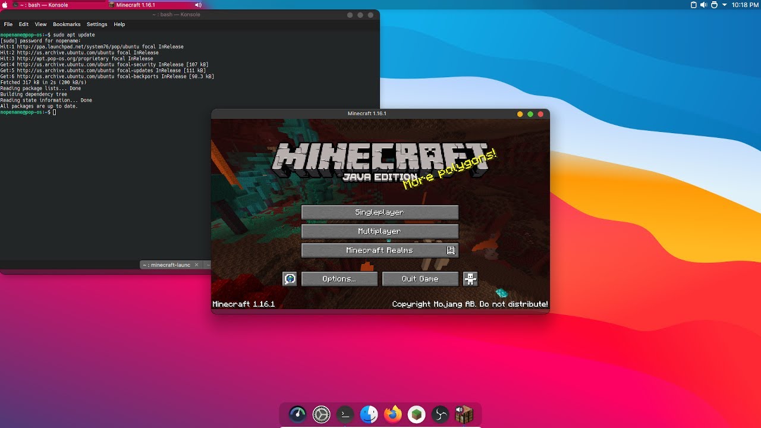This screenshot has height=428, width=761.
Task: Open OBS Studio from dock
Action: pos(441,414)
